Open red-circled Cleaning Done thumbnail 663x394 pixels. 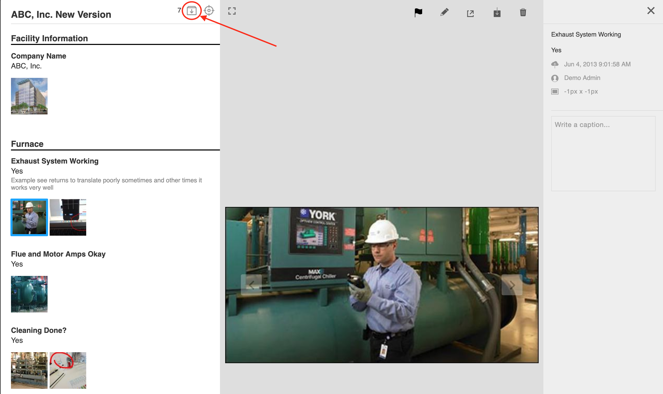click(68, 370)
